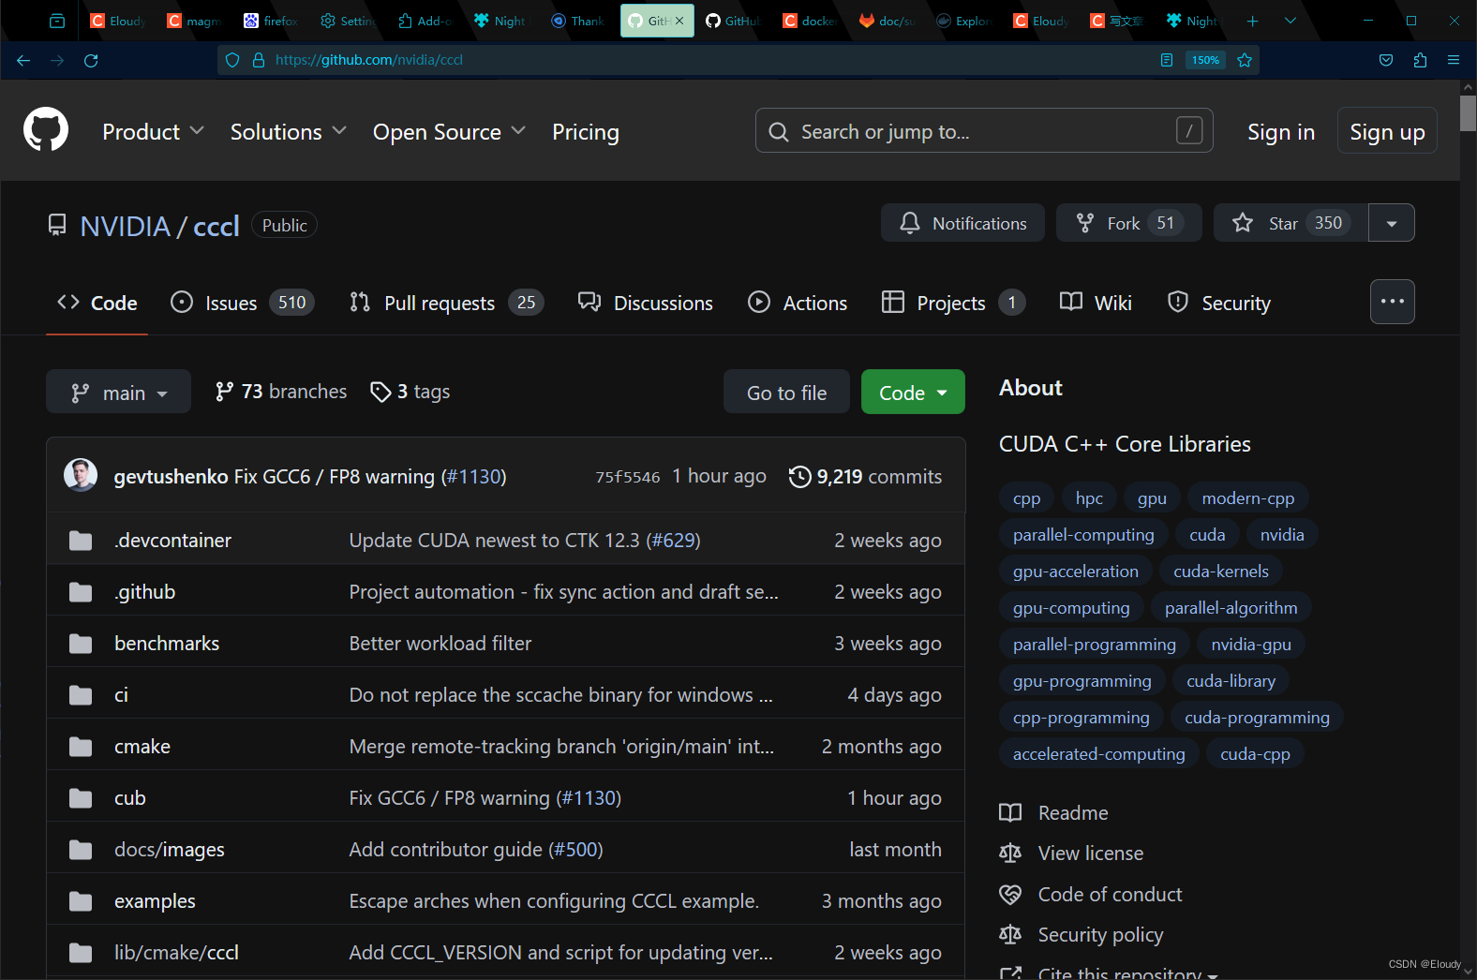Expand the Product menu

tap(153, 132)
